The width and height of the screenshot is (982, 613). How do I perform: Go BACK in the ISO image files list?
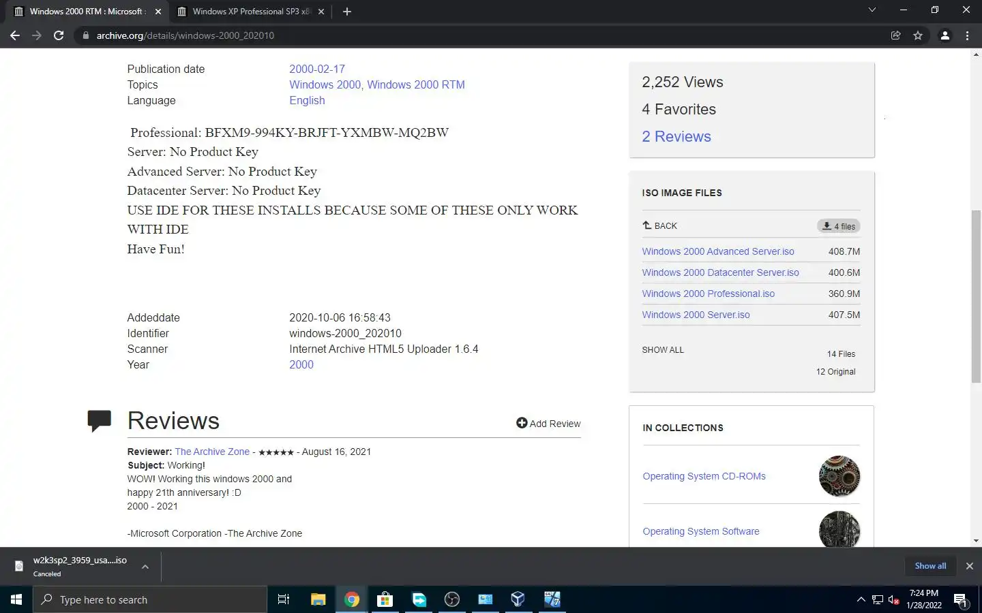point(659,225)
